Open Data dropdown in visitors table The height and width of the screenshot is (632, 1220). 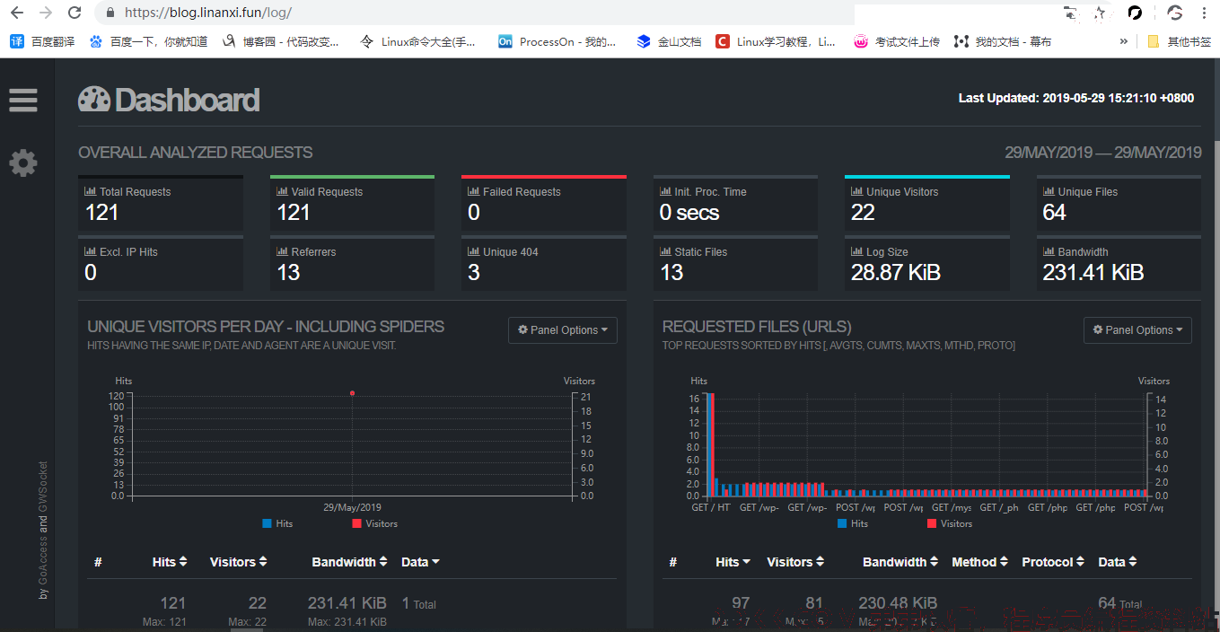(x=420, y=562)
